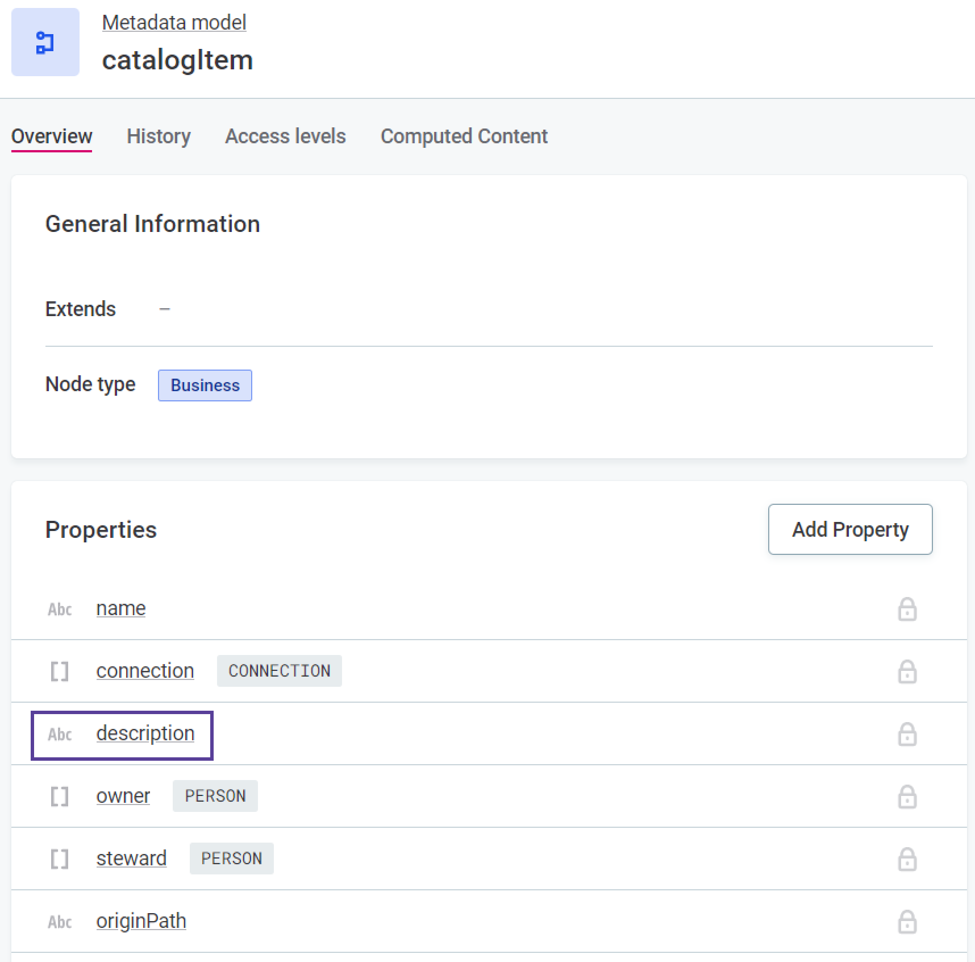
Task: Click the Business node type badge
Action: tap(205, 385)
